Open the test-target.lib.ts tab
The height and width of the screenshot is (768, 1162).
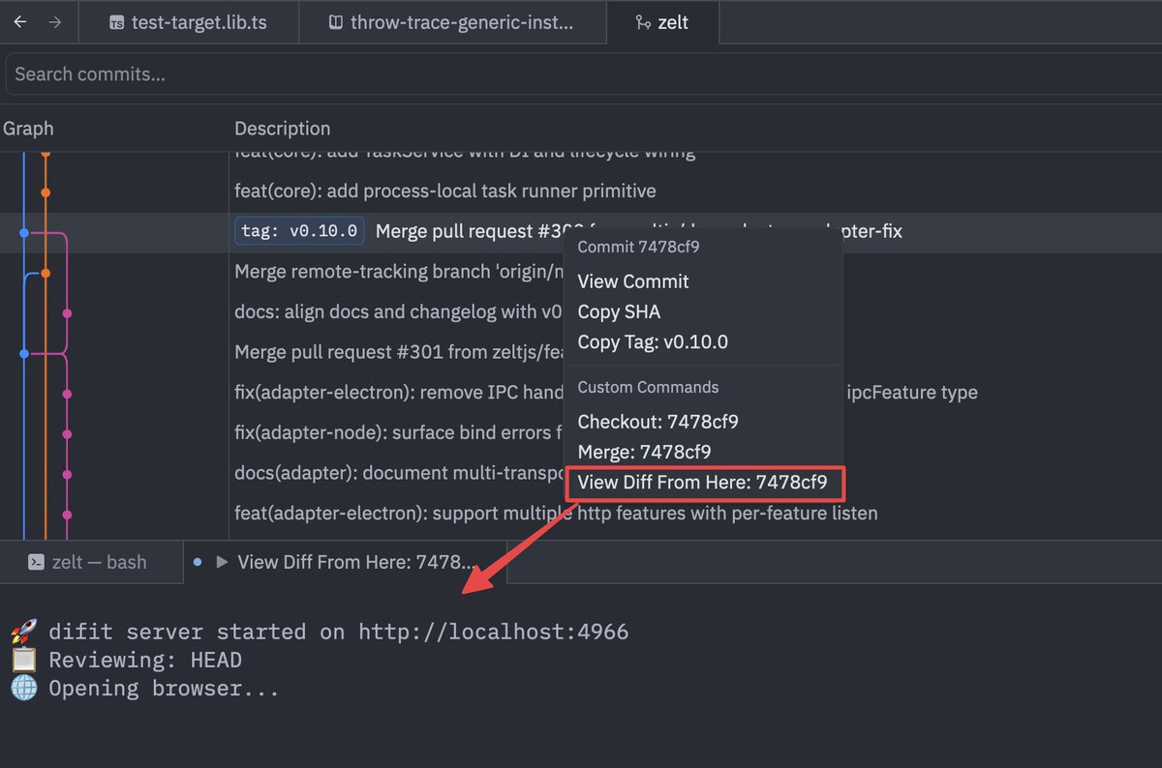point(189,22)
